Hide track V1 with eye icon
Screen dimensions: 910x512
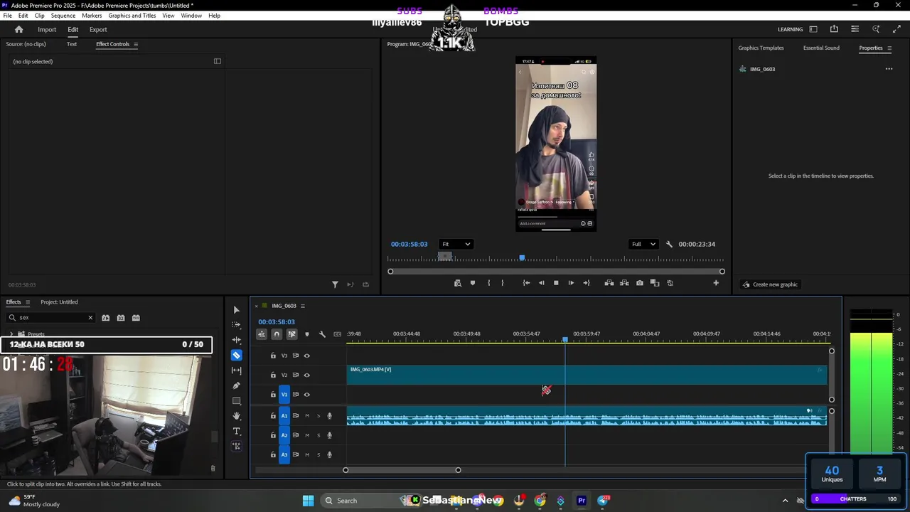(x=307, y=395)
